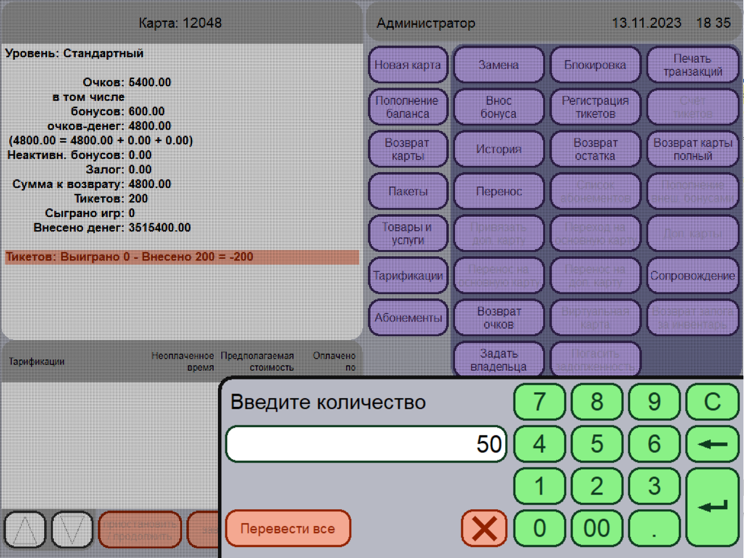Click the 'Замена' button
The width and height of the screenshot is (744, 558).
coord(499,65)
